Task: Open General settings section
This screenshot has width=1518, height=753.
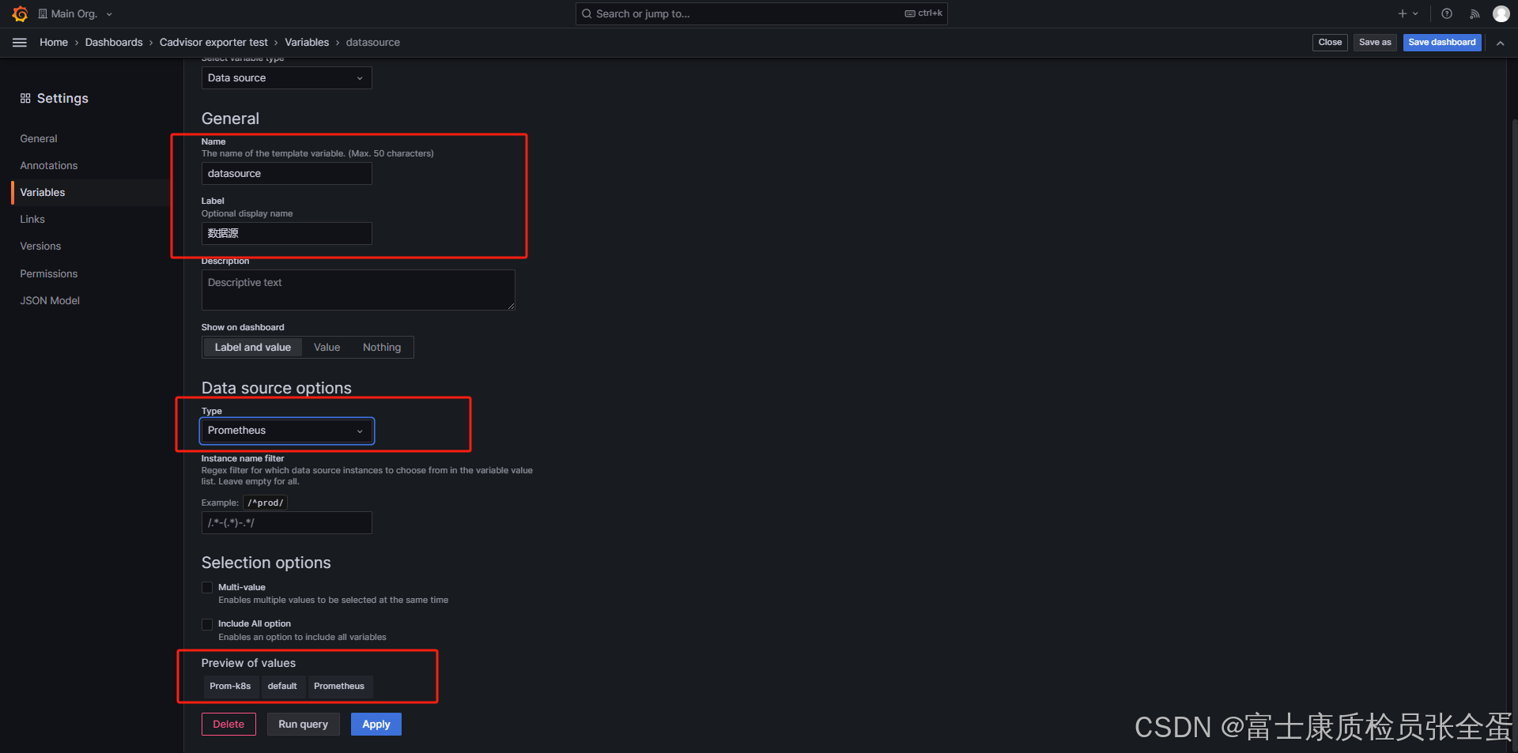Action: [39, 138]
